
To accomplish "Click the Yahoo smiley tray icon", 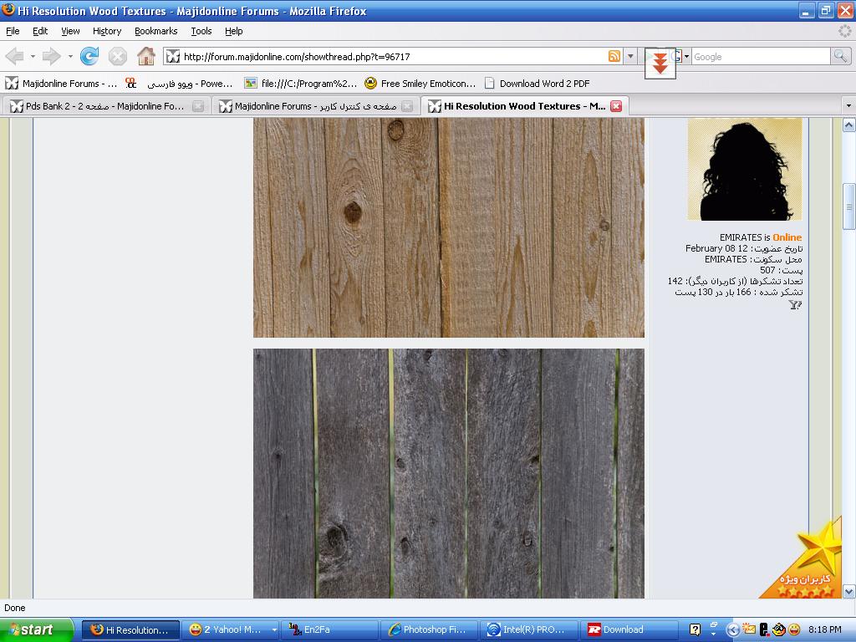I will (794, 629).
